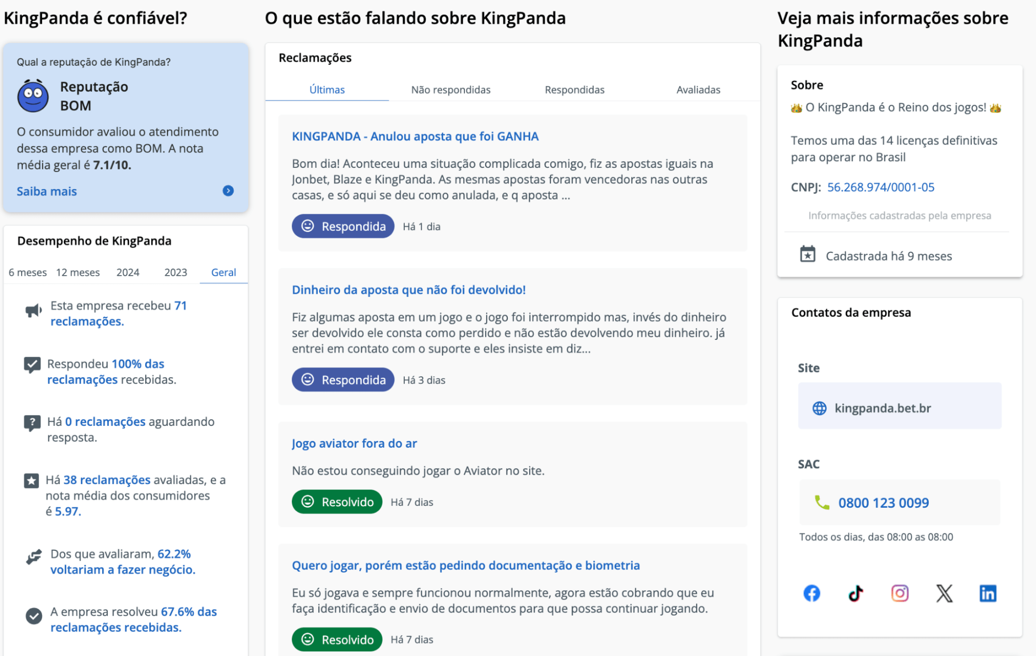Click the Saiba mais arrow circle icon
Image resolution: width=1036 pixels, height=656 pixels.
pyautogui.click(x=228, y=191)
